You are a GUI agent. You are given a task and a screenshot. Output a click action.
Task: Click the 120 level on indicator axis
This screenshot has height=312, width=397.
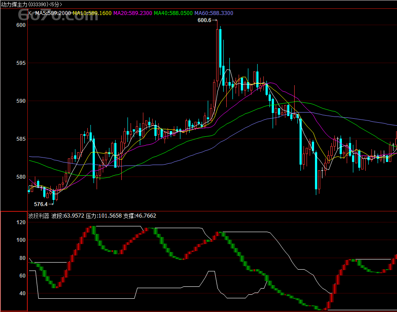pos(21,222)
